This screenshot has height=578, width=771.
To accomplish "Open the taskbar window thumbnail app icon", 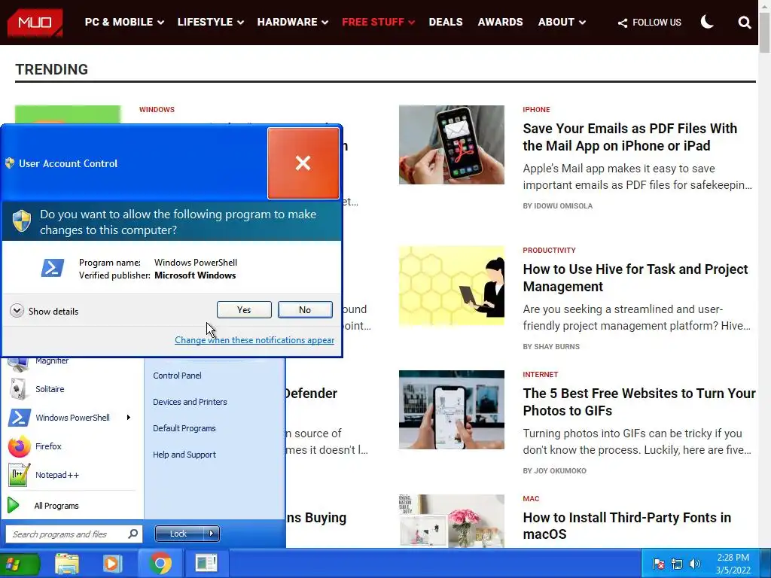I will (206, 563).
